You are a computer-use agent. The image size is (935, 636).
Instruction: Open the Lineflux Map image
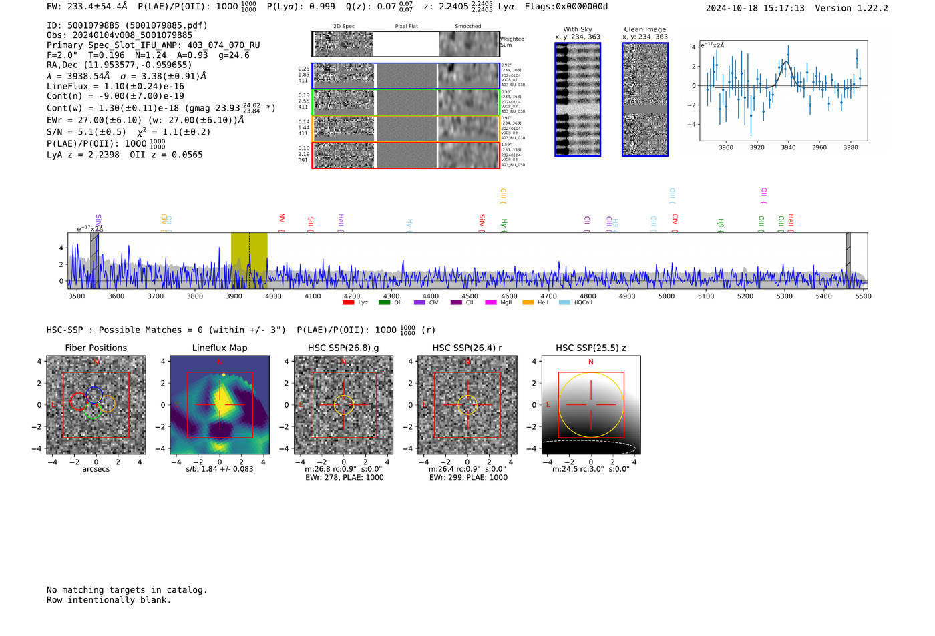click(220, 405)
